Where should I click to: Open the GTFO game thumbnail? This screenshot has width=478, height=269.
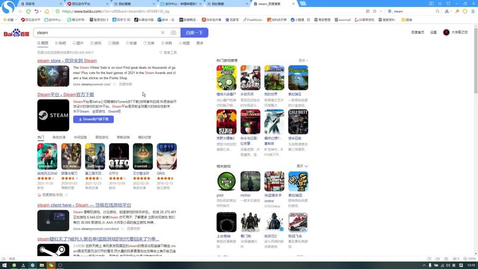tap(119, 157)
